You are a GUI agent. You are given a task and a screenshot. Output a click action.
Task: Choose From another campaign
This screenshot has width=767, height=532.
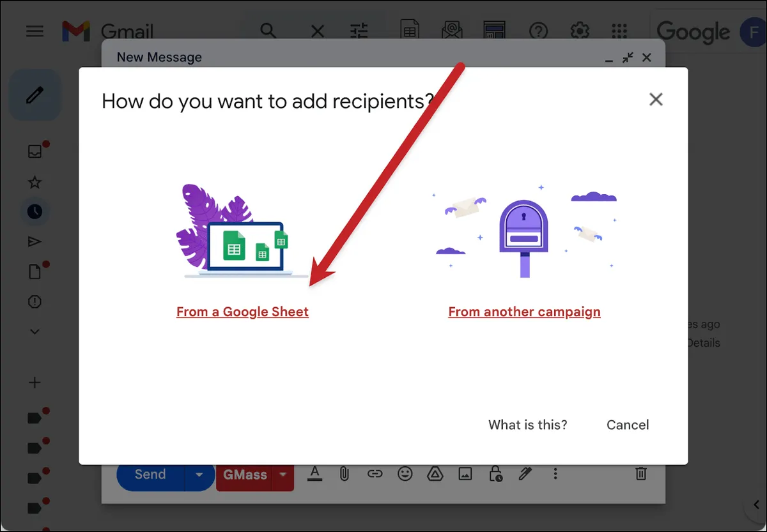[524, 312]
